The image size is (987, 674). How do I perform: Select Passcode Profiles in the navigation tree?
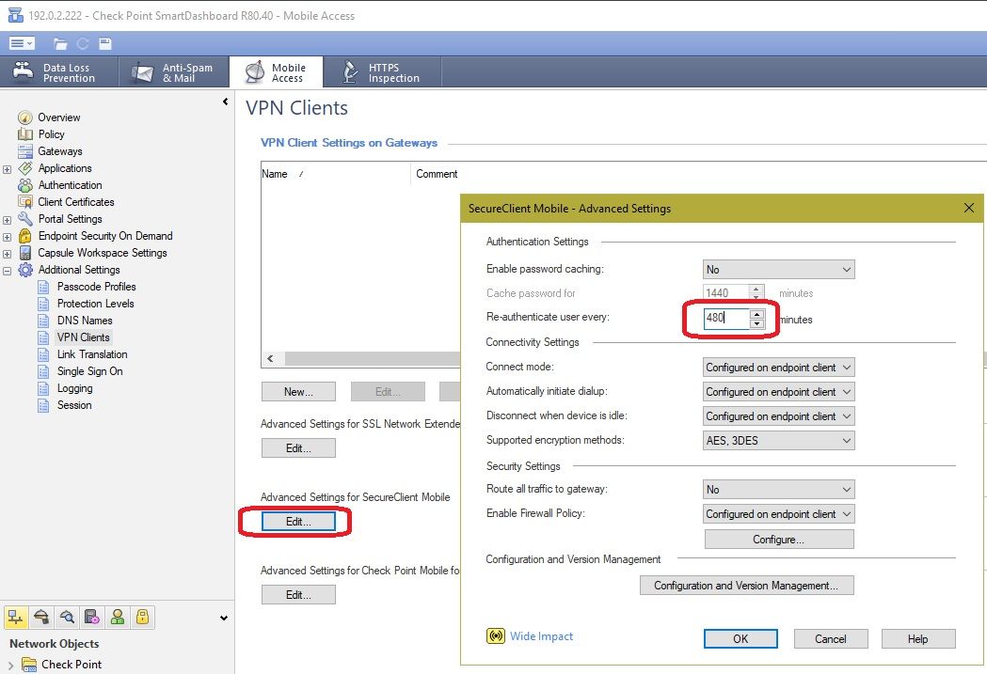(96, 287)
